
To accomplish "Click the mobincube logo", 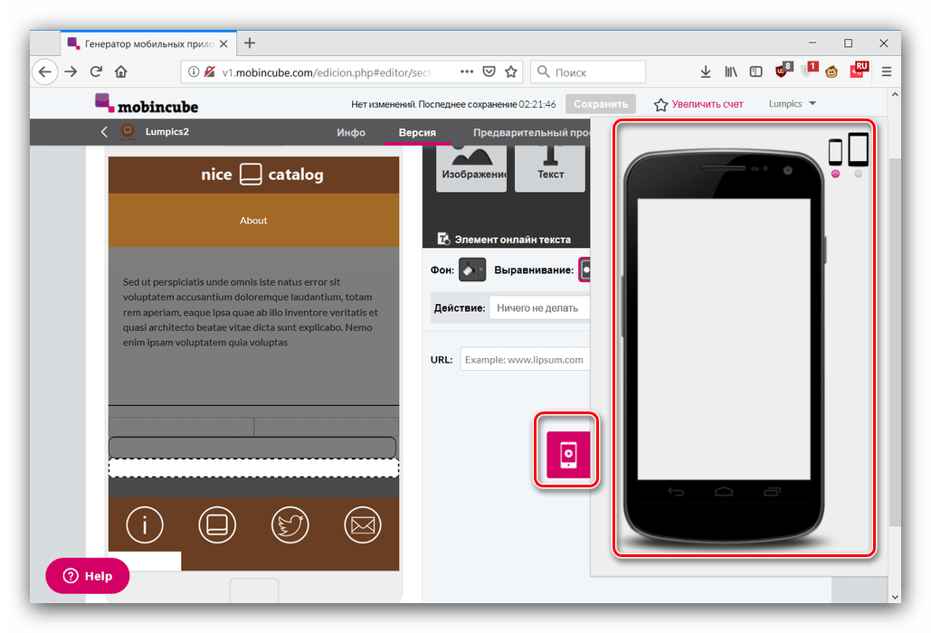I will click(x=146, y=104).
